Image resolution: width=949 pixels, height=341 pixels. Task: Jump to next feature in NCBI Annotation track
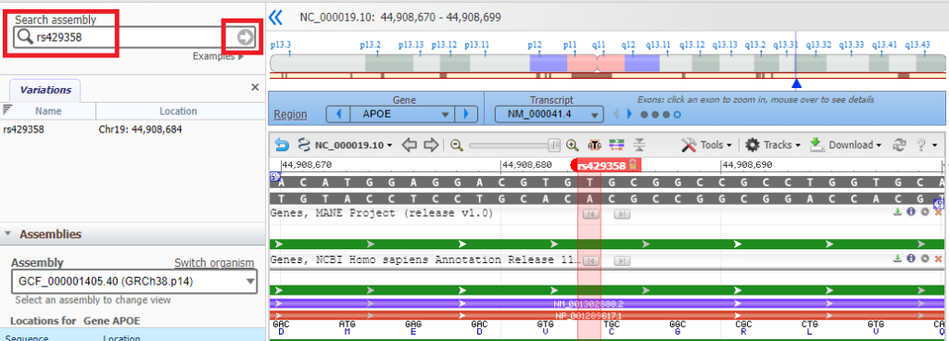(622, 260)
